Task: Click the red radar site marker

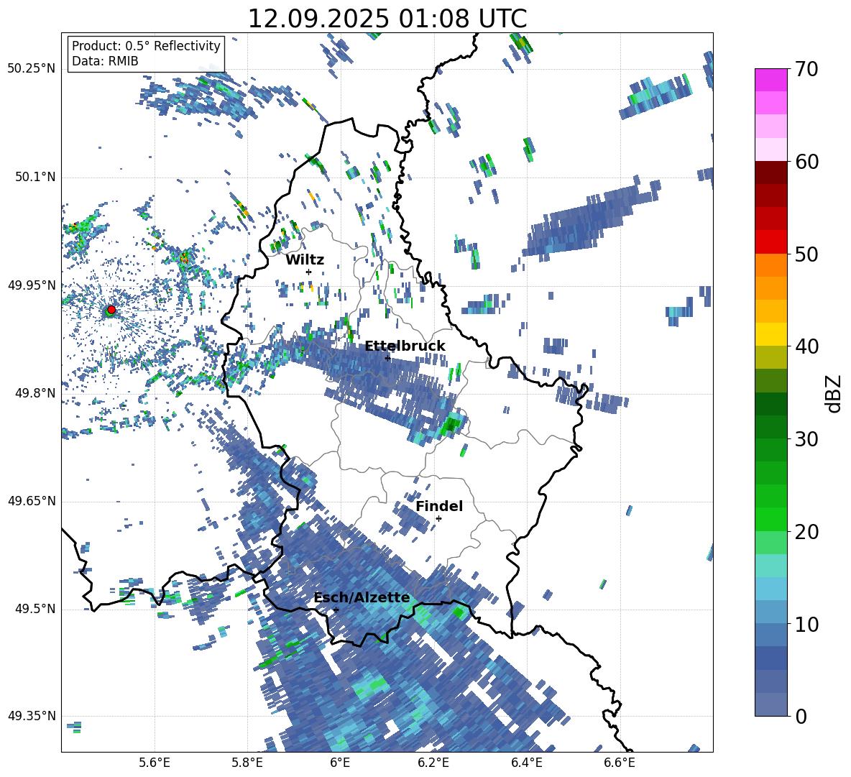Action: [x=111, y=309]
